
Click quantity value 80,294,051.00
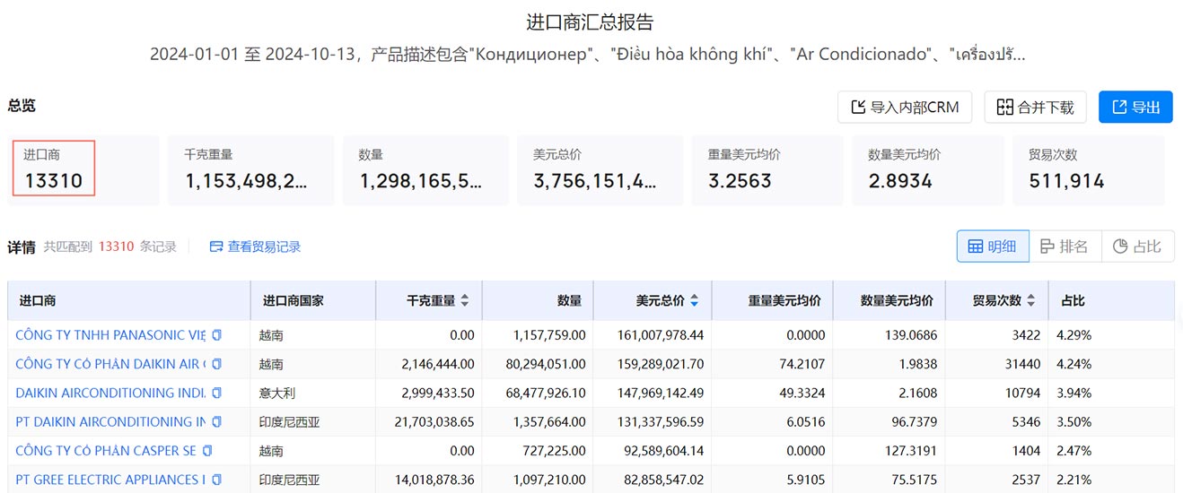tap(546, 364)
